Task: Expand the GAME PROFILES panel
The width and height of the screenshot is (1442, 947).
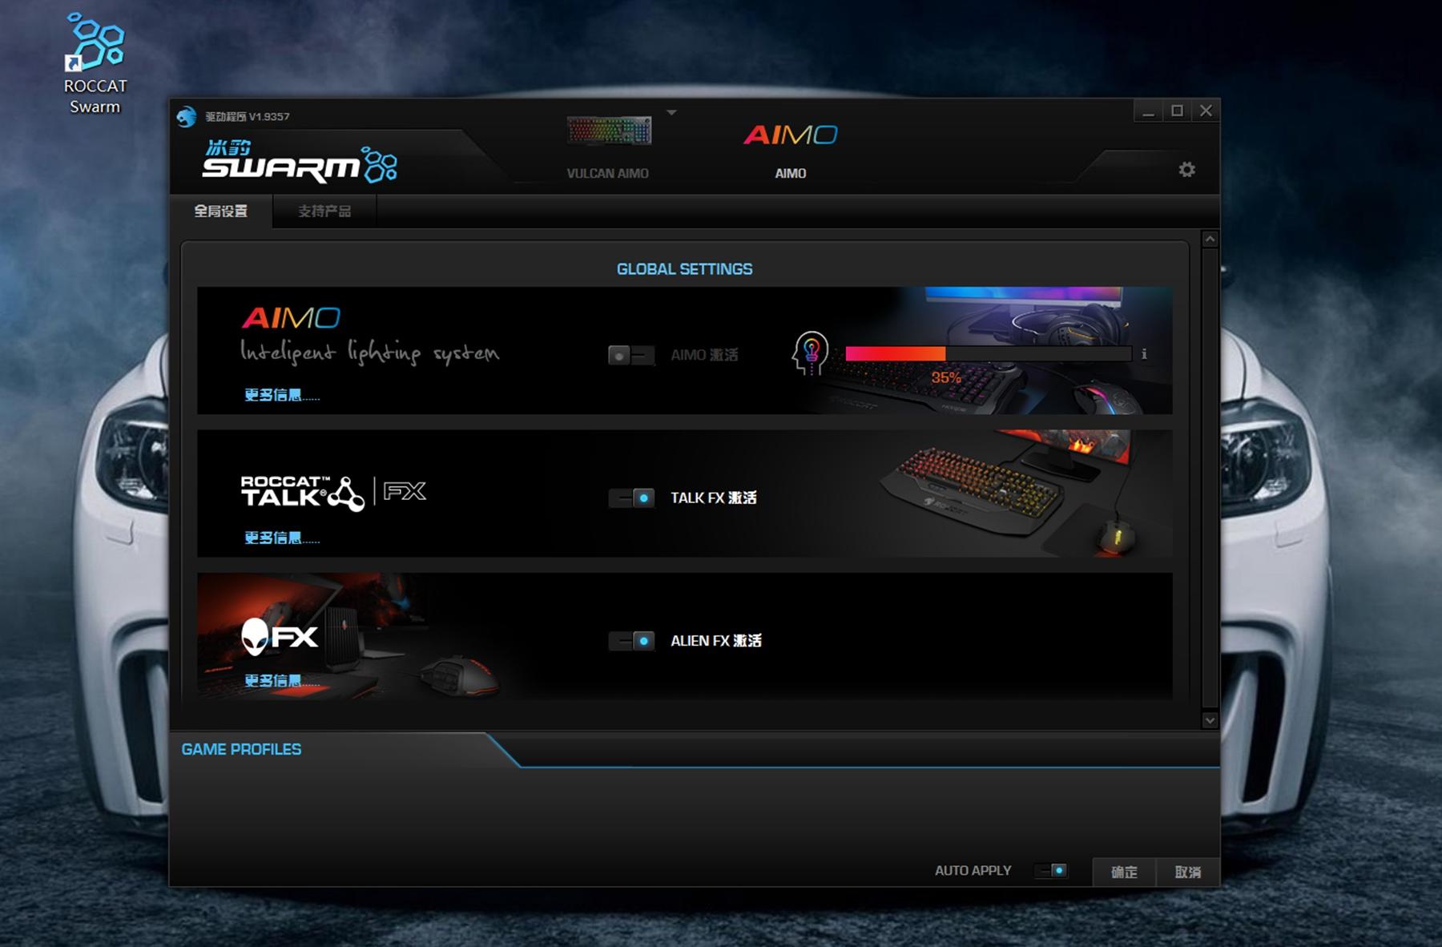Action: click(241, 749)
